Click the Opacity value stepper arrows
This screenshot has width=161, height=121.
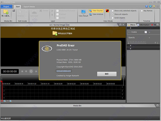(157, 43)
